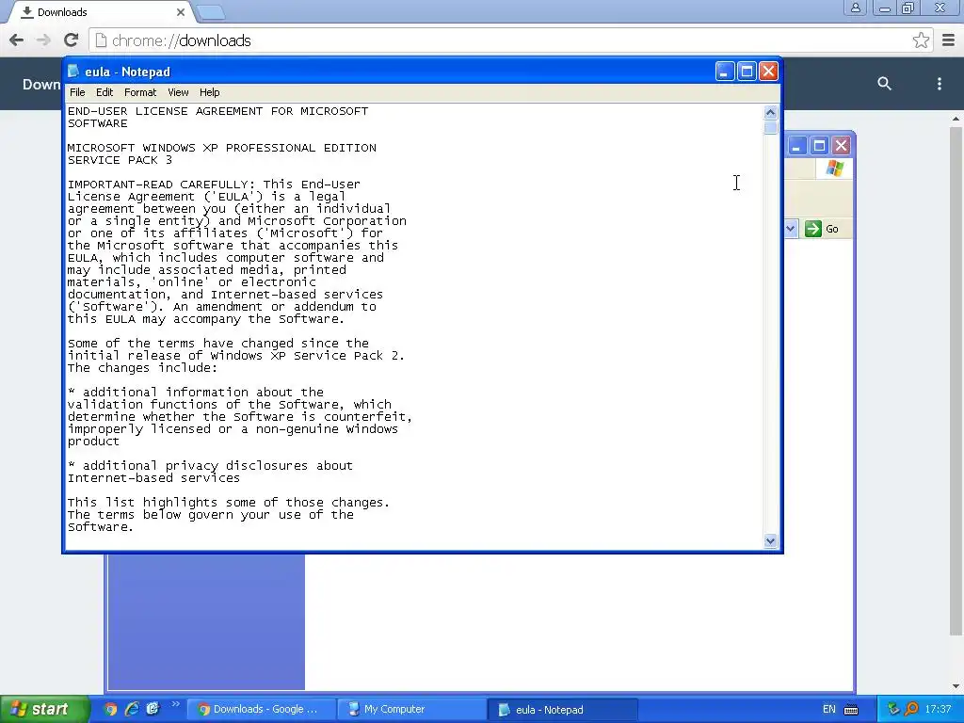The width and height of the screenshot is (964, 723).
Task: Close the Chrome window
Action: 940,8
